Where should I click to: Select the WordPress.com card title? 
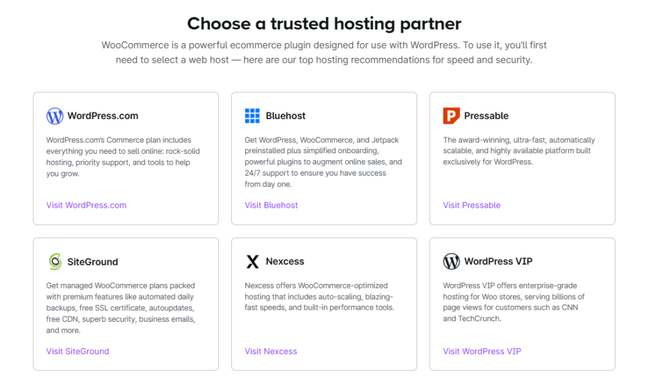coord(102,116)
